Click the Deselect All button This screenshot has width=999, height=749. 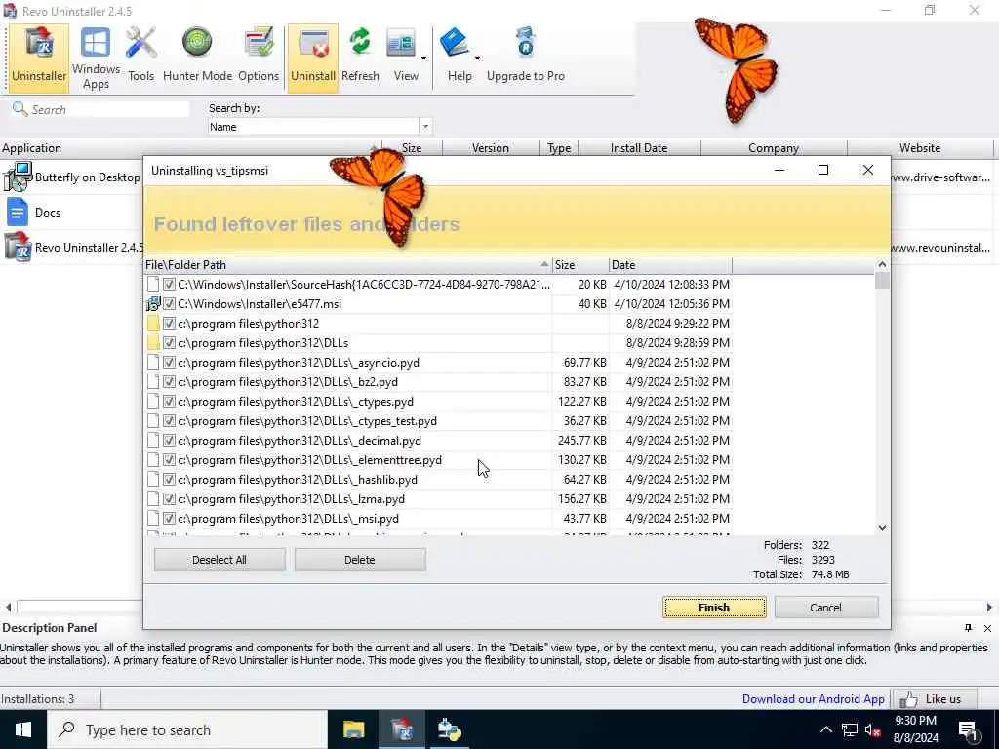[x=220, y=560]
